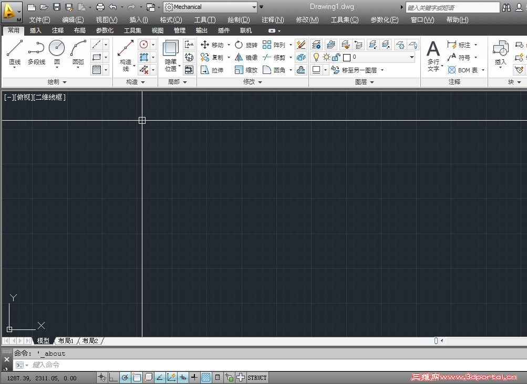This screenshot has height=384, width=527.
Task: Select the Arc (圆弧) tool
Action: [x=78, y=52]
